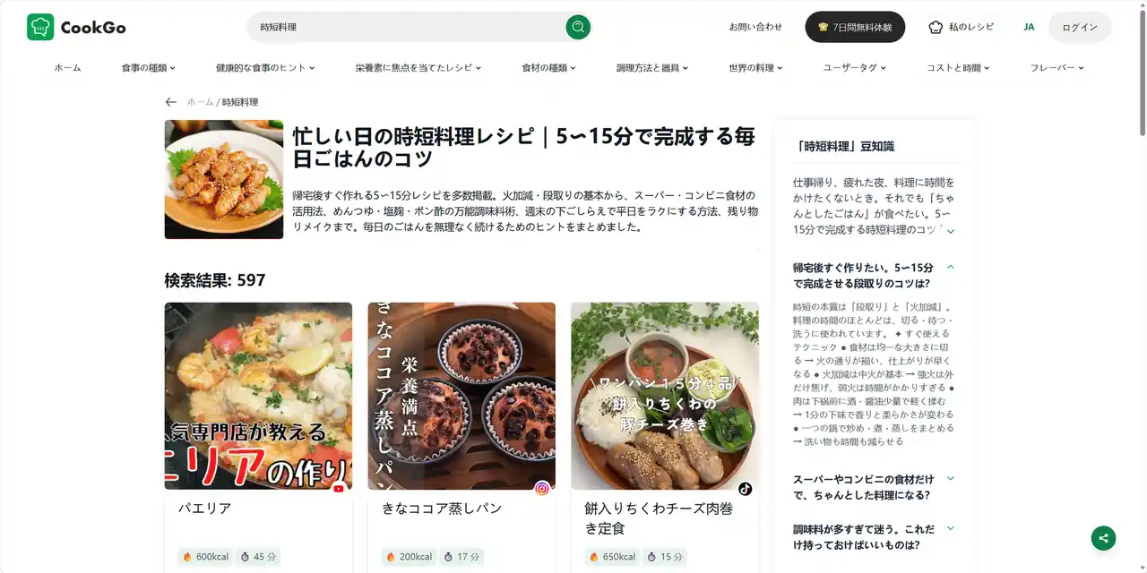Click the green floating share icon
This screenshot has height=573, width=1147.
(1103, 538)
